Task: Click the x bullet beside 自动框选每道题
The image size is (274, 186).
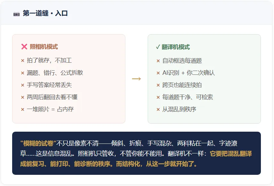Action: [x=158, y=61]
